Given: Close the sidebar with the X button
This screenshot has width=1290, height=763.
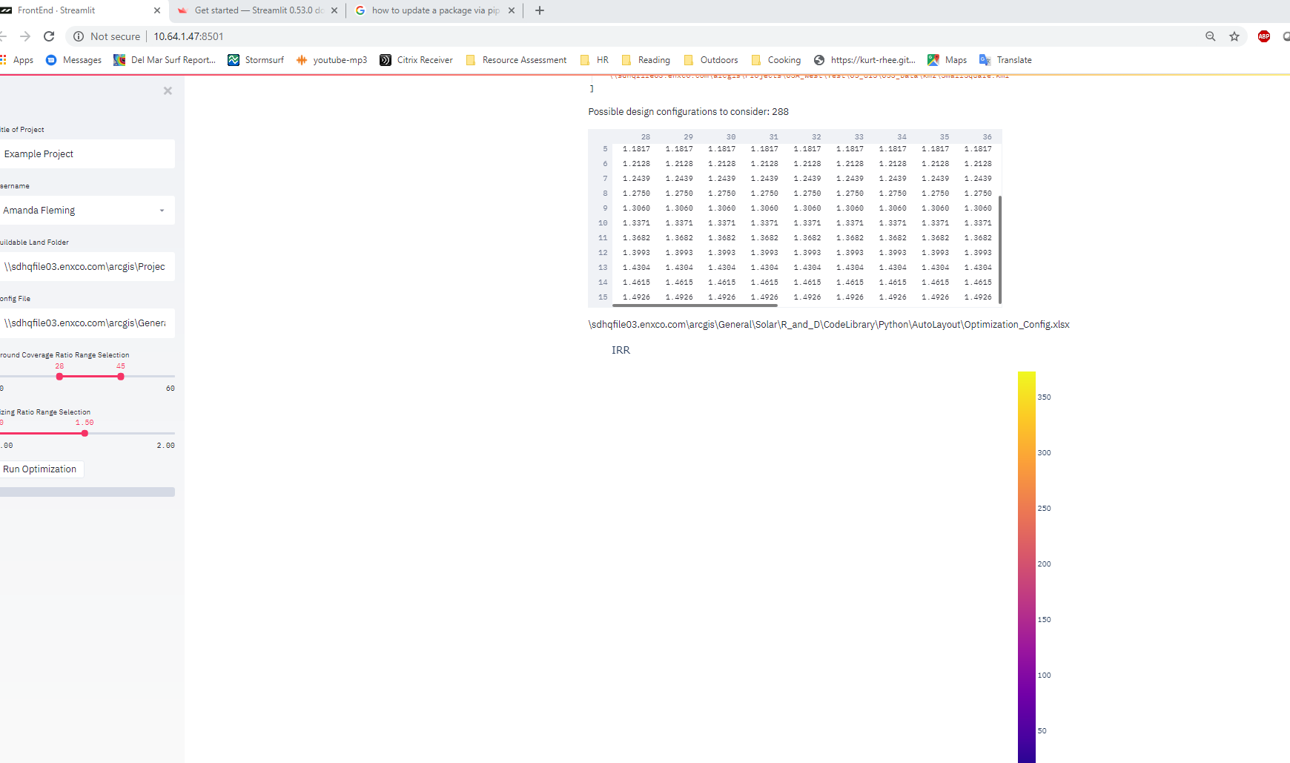Looking at the screenshot, I should coord(168,90).
